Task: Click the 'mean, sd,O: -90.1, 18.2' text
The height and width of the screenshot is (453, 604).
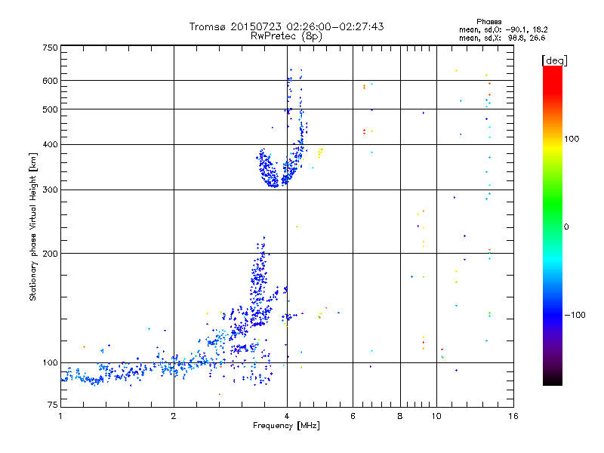Action: (503, 30)
